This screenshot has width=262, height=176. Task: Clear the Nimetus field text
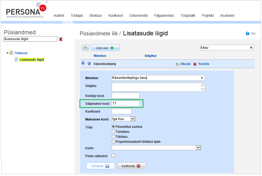[x=202, y=78]
